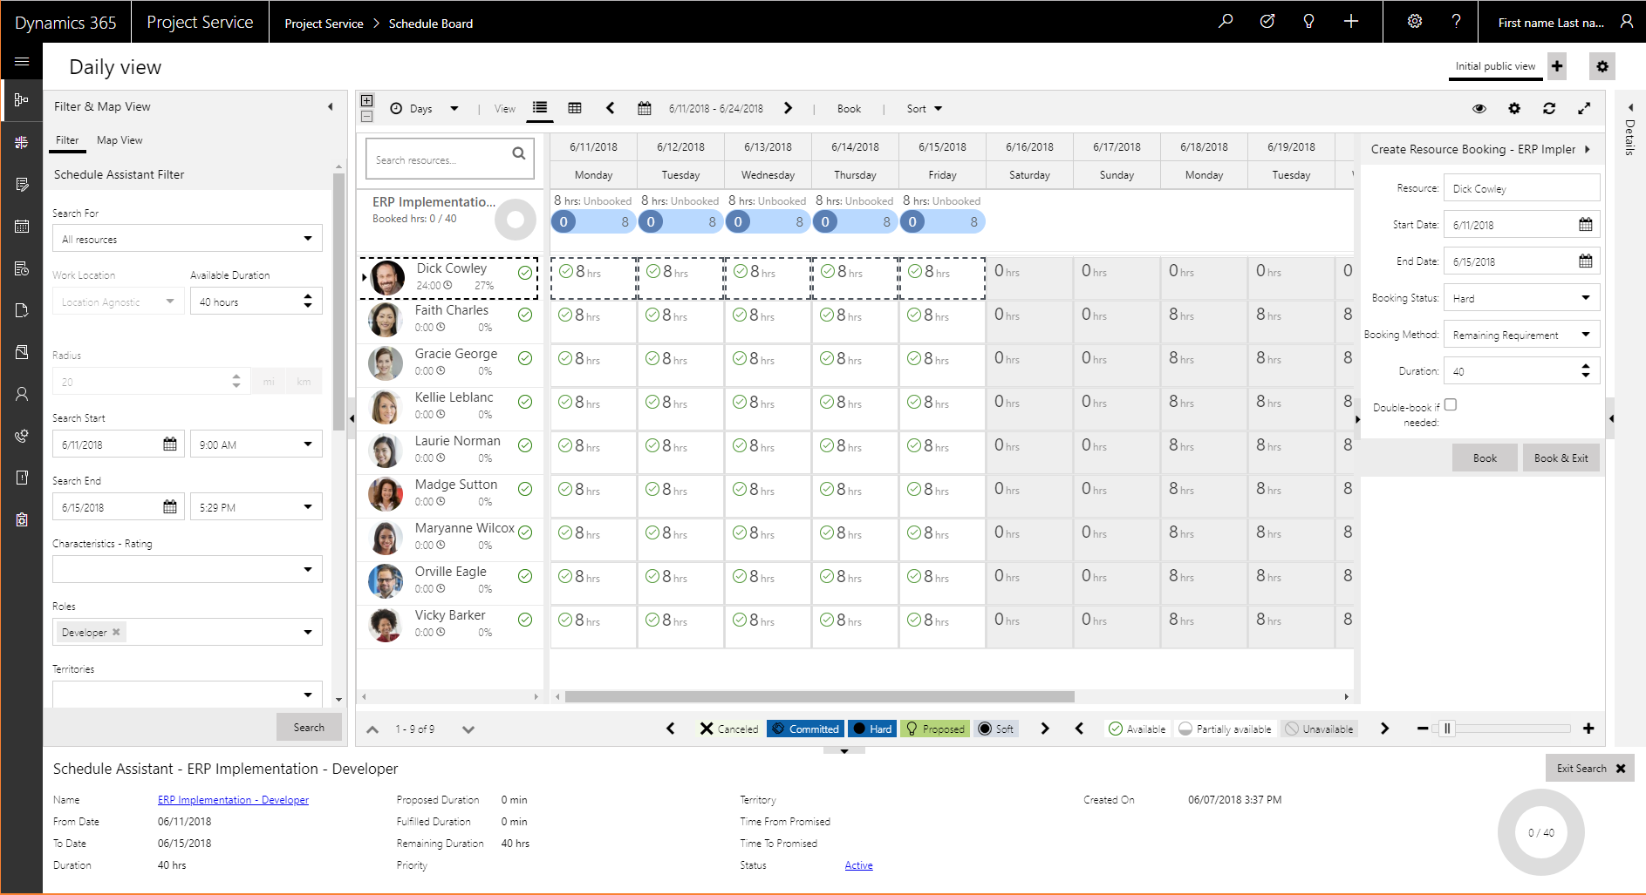Click the Search filter button
Image resolution: width=1646 pixels, height=895 pixels.
309,727
